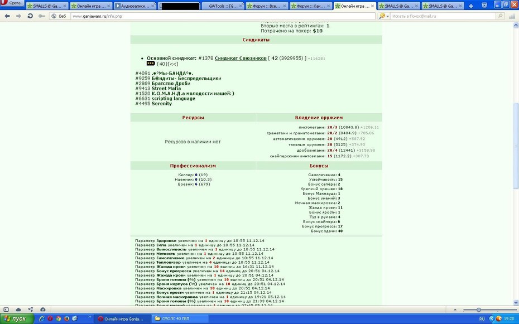Click the снайперскими винтовками skill row
This screenshot has height=324, width=519.
point(319,156)
